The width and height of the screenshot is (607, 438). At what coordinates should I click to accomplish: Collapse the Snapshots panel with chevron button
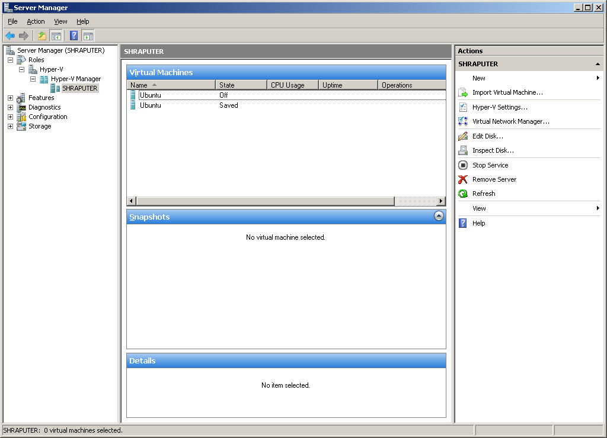pyautogui.click(x=439, y=216)
